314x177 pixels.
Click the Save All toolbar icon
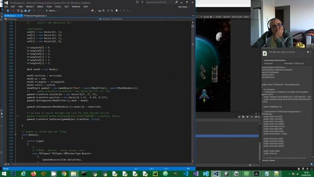(29, 11)
